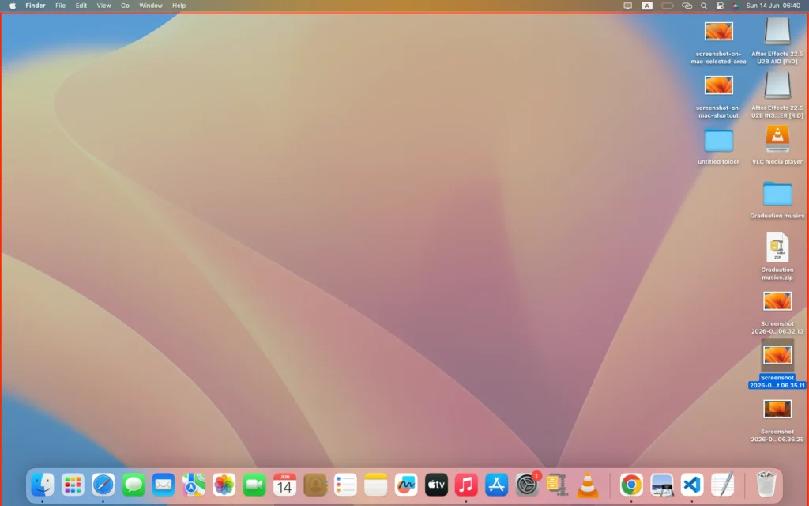Launch Safari from the Dock
Image resolution: width=809 pixels, height=506 pixels.
(x=103, y=485)
